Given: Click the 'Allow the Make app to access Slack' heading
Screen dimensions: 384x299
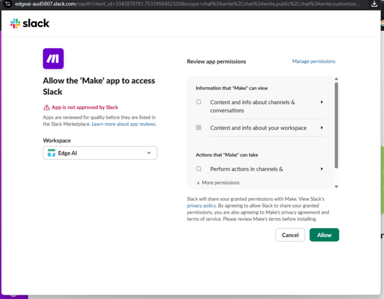Looking at the screenshot, I should pyautogui.click(x=99, y=86).
